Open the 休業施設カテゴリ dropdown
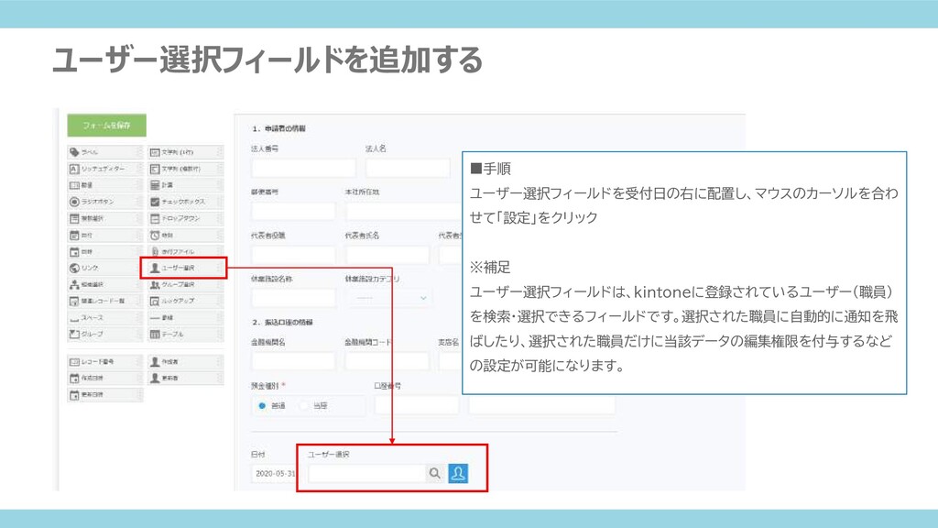The width and height of the screenshot is (938, 528). point(388,298)
